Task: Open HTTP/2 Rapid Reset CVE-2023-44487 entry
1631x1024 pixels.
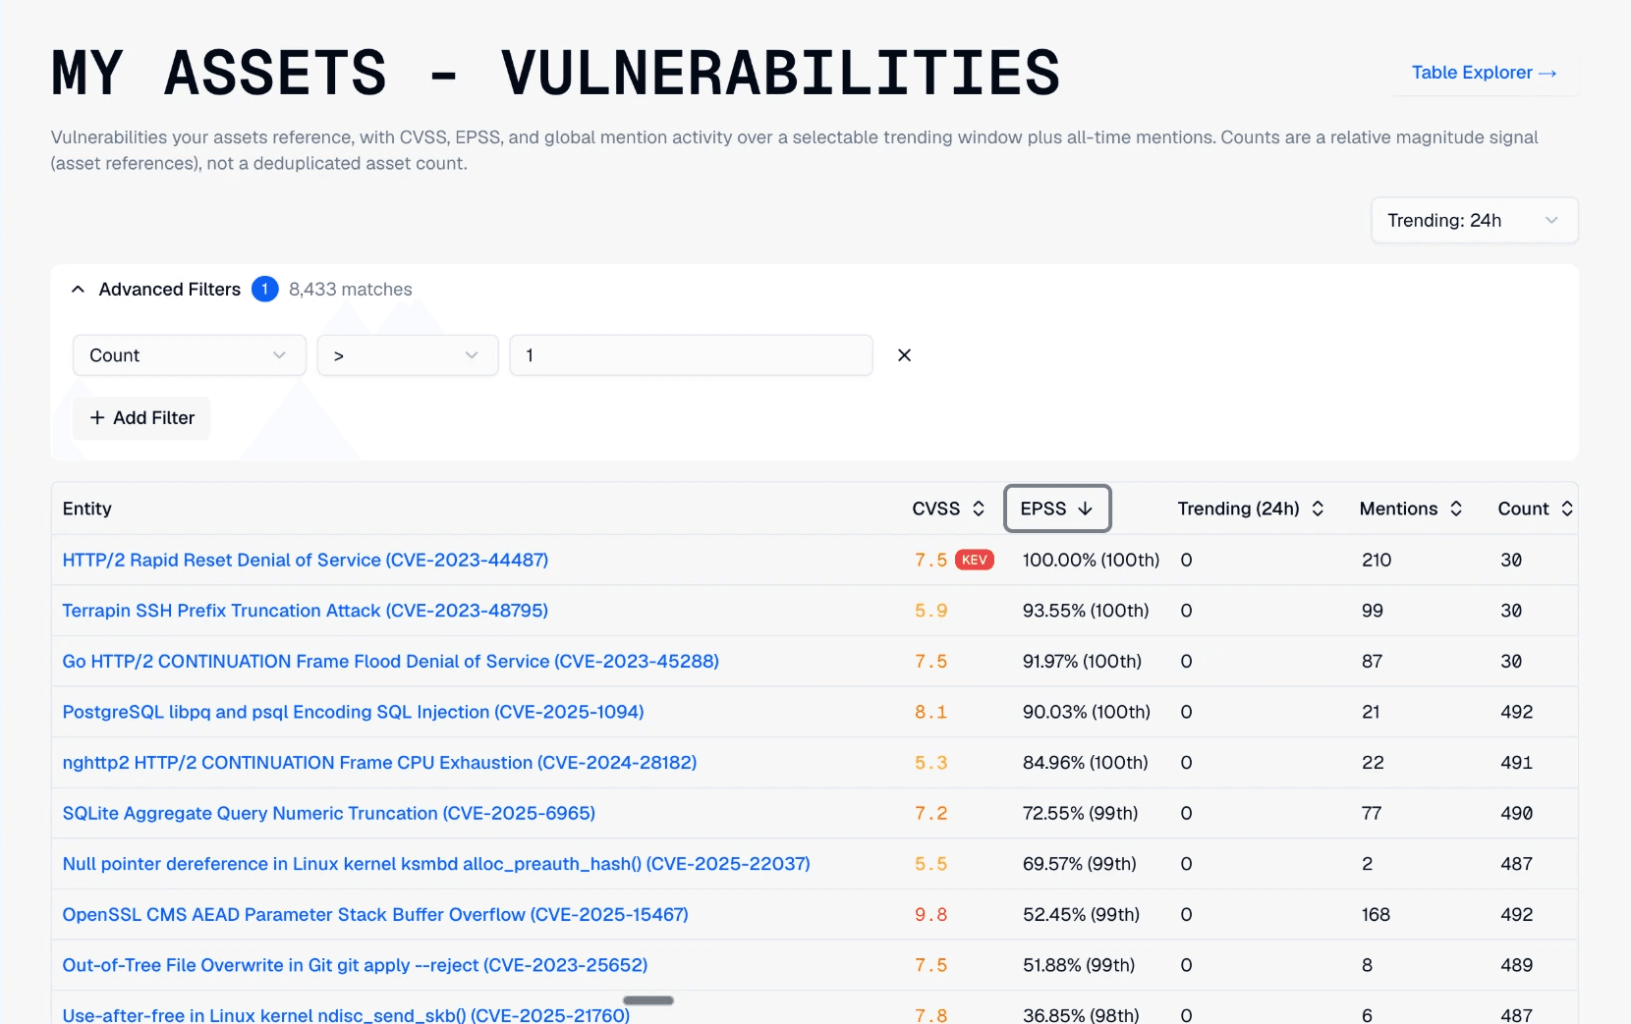Action: point(306,560)
